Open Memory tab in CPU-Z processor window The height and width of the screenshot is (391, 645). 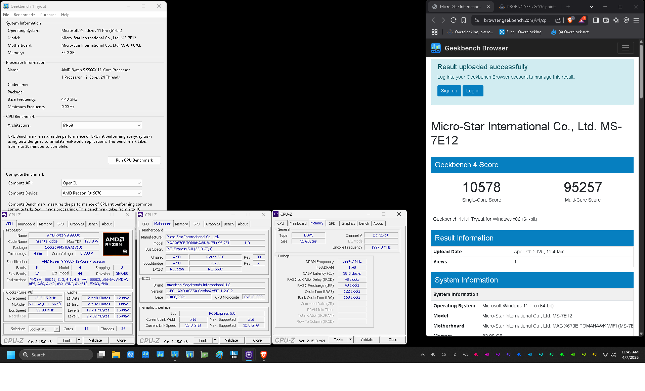pos(45,224)
